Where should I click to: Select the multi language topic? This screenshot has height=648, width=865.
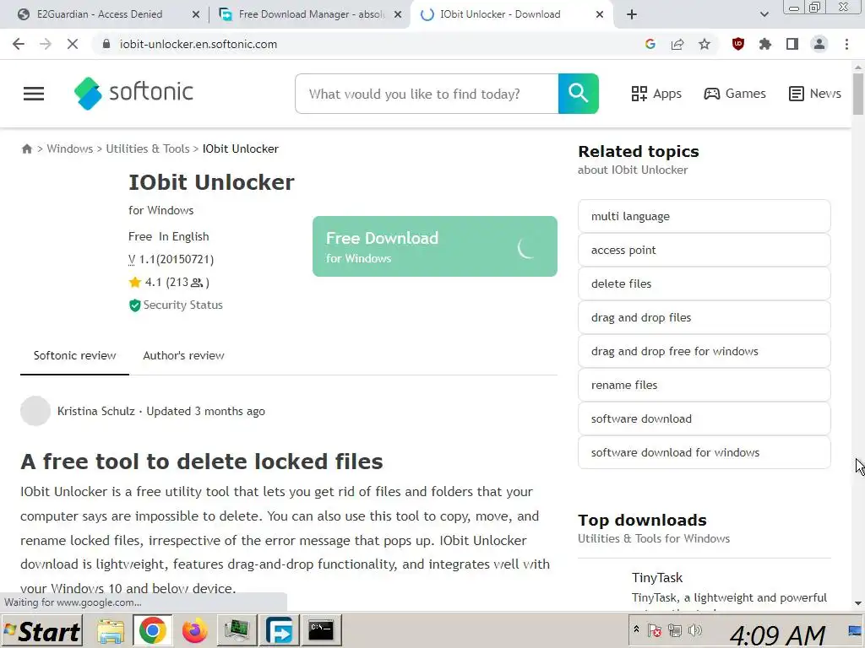tap(704, 217)
